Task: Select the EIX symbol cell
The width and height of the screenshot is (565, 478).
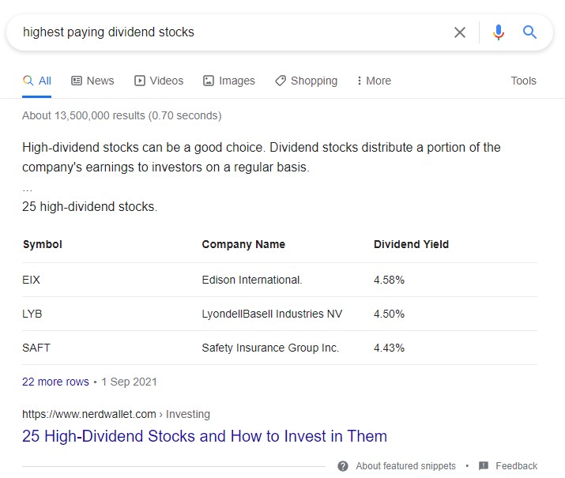Action: click(x=31, y=280)
